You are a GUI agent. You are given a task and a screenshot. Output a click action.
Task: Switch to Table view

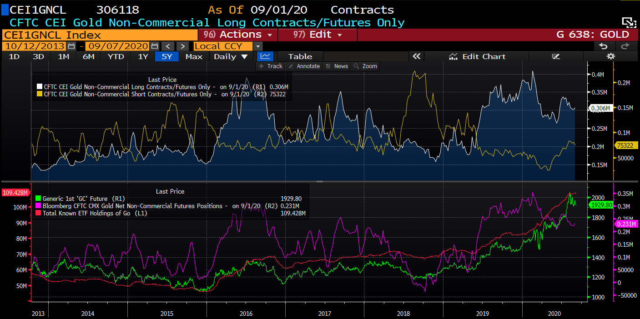point(300,56)
